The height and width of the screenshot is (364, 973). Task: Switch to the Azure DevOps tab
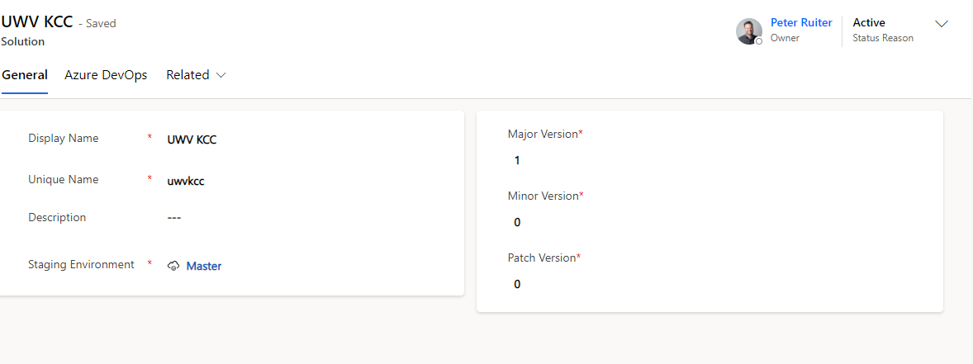click(x=106, y=75)
